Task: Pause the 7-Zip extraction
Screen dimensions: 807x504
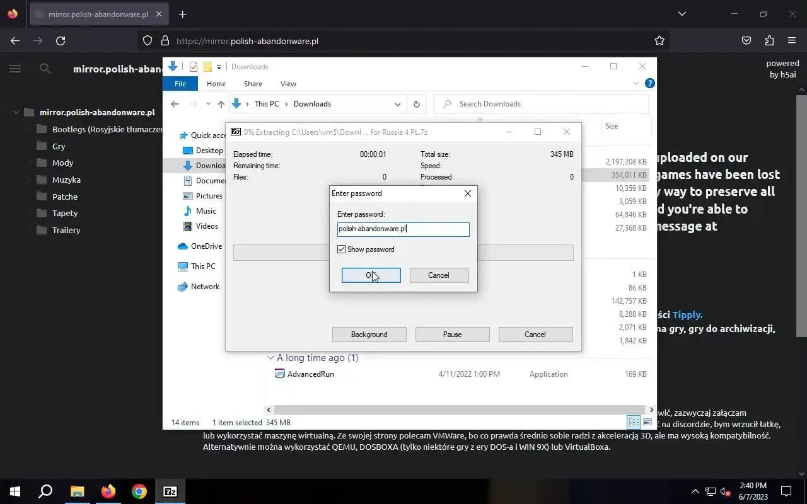Action: (452, 335)
